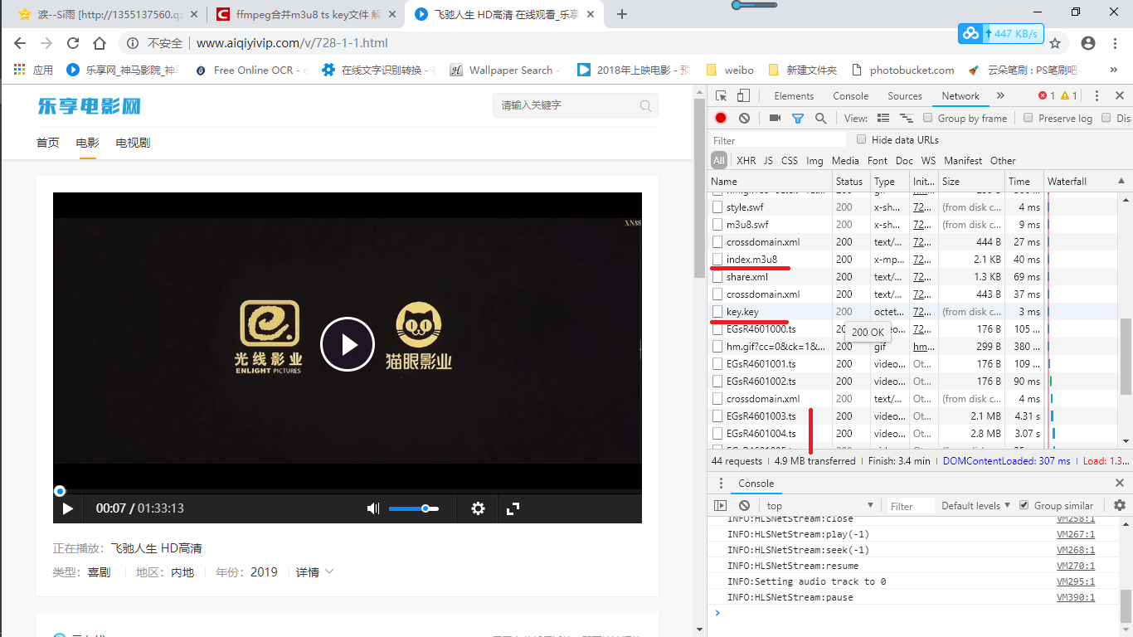The height and width of the screenshot is (637, 1133).
Task: Click the DevTools inspect element icon
Action: [x=722, y=96]
